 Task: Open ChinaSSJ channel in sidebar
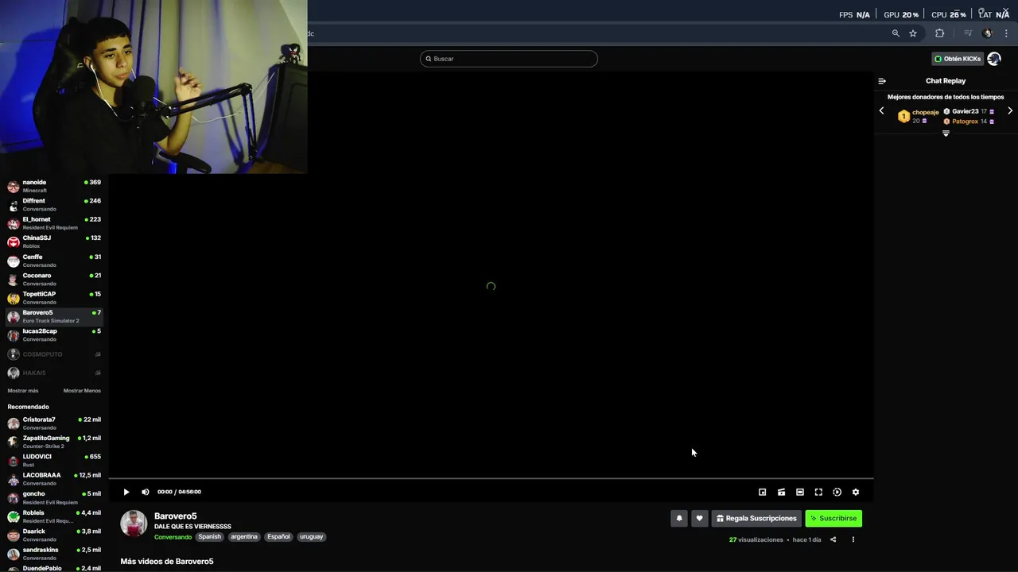click(x=54, y=242)
